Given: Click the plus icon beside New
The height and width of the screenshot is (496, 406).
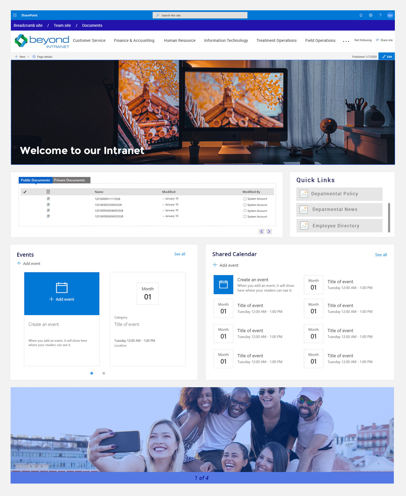Looking at the screenshot, I should click(x=16, y=57).
